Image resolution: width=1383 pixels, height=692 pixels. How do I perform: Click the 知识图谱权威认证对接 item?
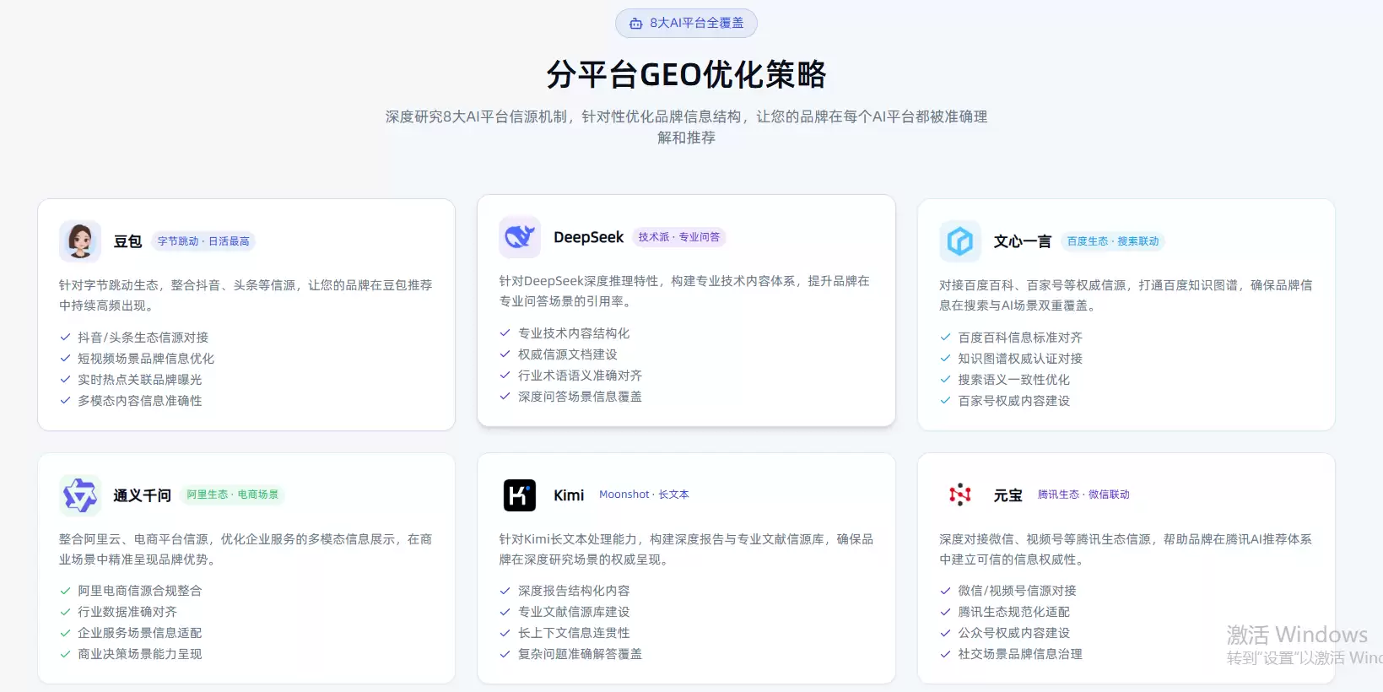point(1011,359)
